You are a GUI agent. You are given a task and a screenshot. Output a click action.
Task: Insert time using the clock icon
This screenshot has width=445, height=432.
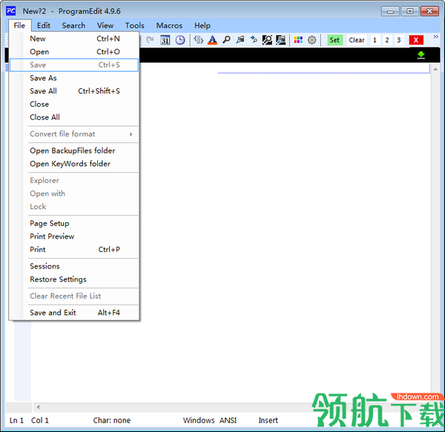click(x=180, y=40)
